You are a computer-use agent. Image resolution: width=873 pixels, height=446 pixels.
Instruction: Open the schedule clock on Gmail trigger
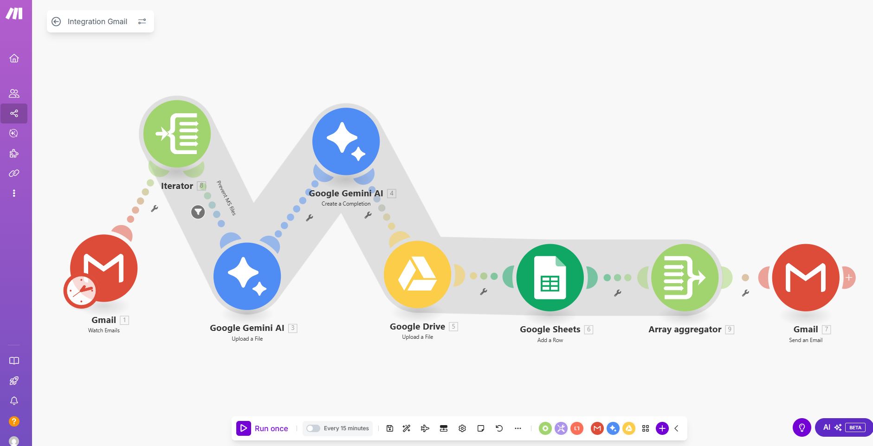coord(81,291)
